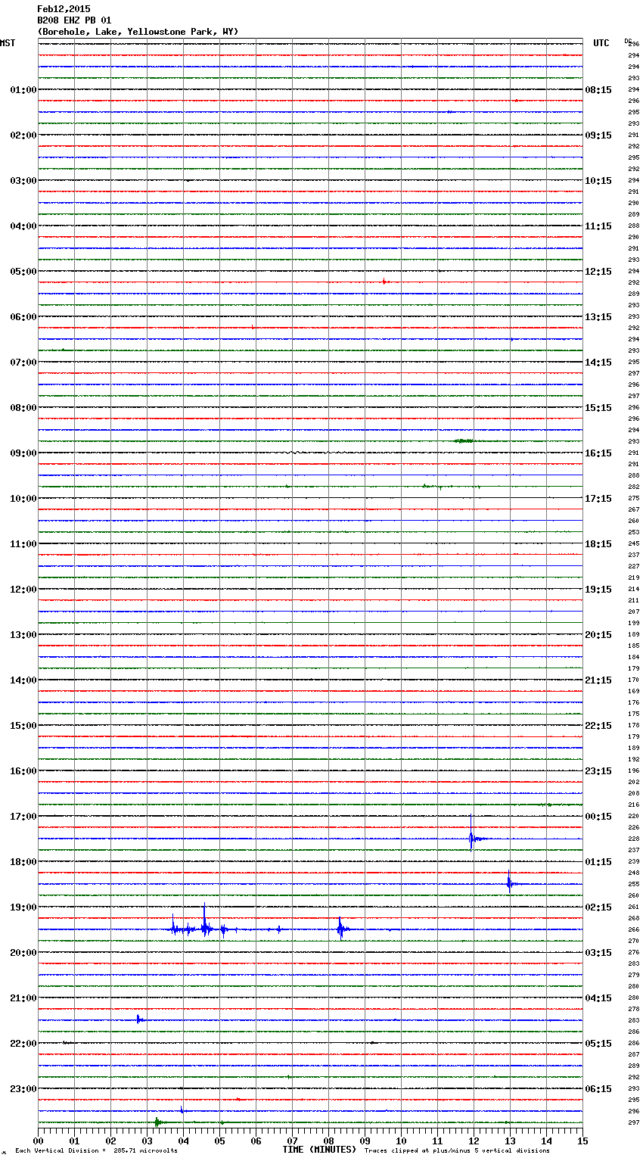Select the '13:00' MST time label
The image size is (643, 1161).
coord(23,635)
